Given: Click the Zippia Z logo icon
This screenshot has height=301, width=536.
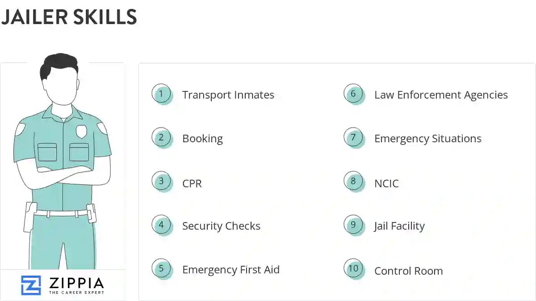Looking at the screenshot, I should coord(31,285).
